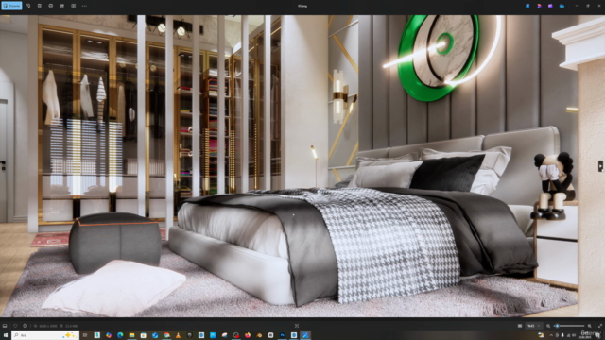The width and height of the screenshot is (605, 340).
Task: Open the purple app shortcut in title bar
Action: click(x=550, y=6)
